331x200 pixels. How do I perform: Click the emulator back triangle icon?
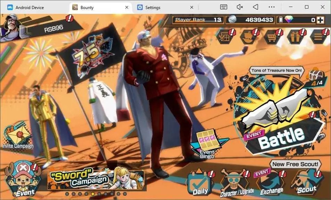[x=255, y=7]
